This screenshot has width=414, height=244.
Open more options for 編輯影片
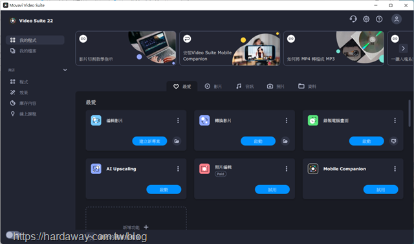point(178,120)
